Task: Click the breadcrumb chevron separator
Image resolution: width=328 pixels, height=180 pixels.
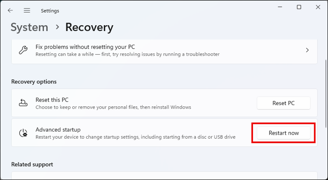Action: coord(57,27)
